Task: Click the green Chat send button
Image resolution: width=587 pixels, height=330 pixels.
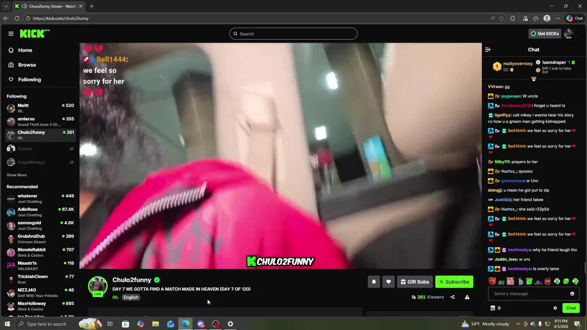Action: [571, 308]
